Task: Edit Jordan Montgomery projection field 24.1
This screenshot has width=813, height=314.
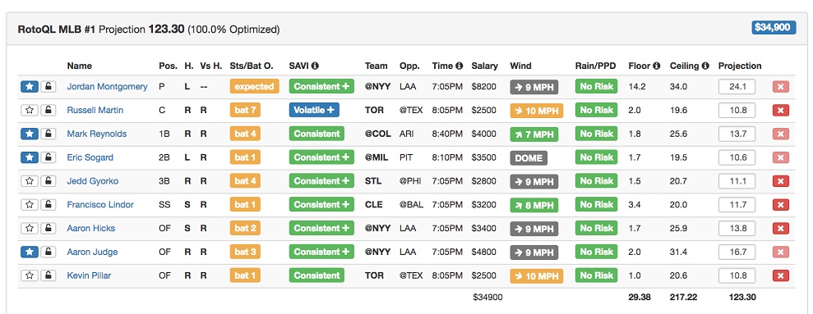Action: (737, 86)
